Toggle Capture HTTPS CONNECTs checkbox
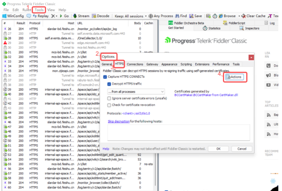 pos(105,77)
